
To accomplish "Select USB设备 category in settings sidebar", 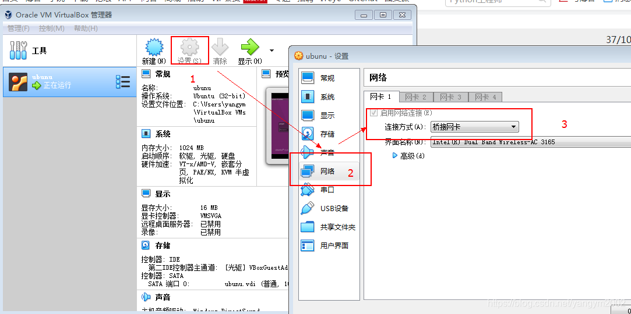I will coord(329,208).
